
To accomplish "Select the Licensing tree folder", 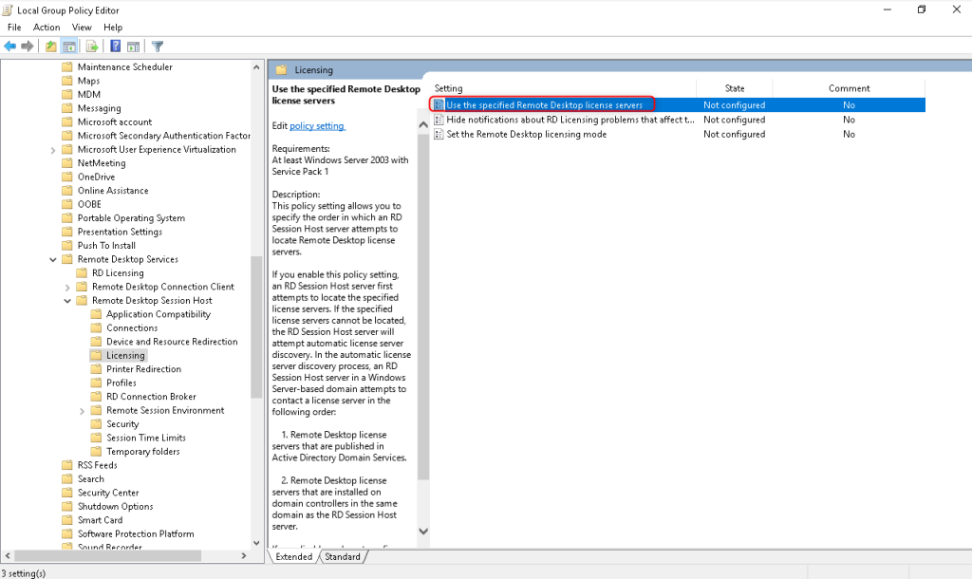I will coord(125,355).
